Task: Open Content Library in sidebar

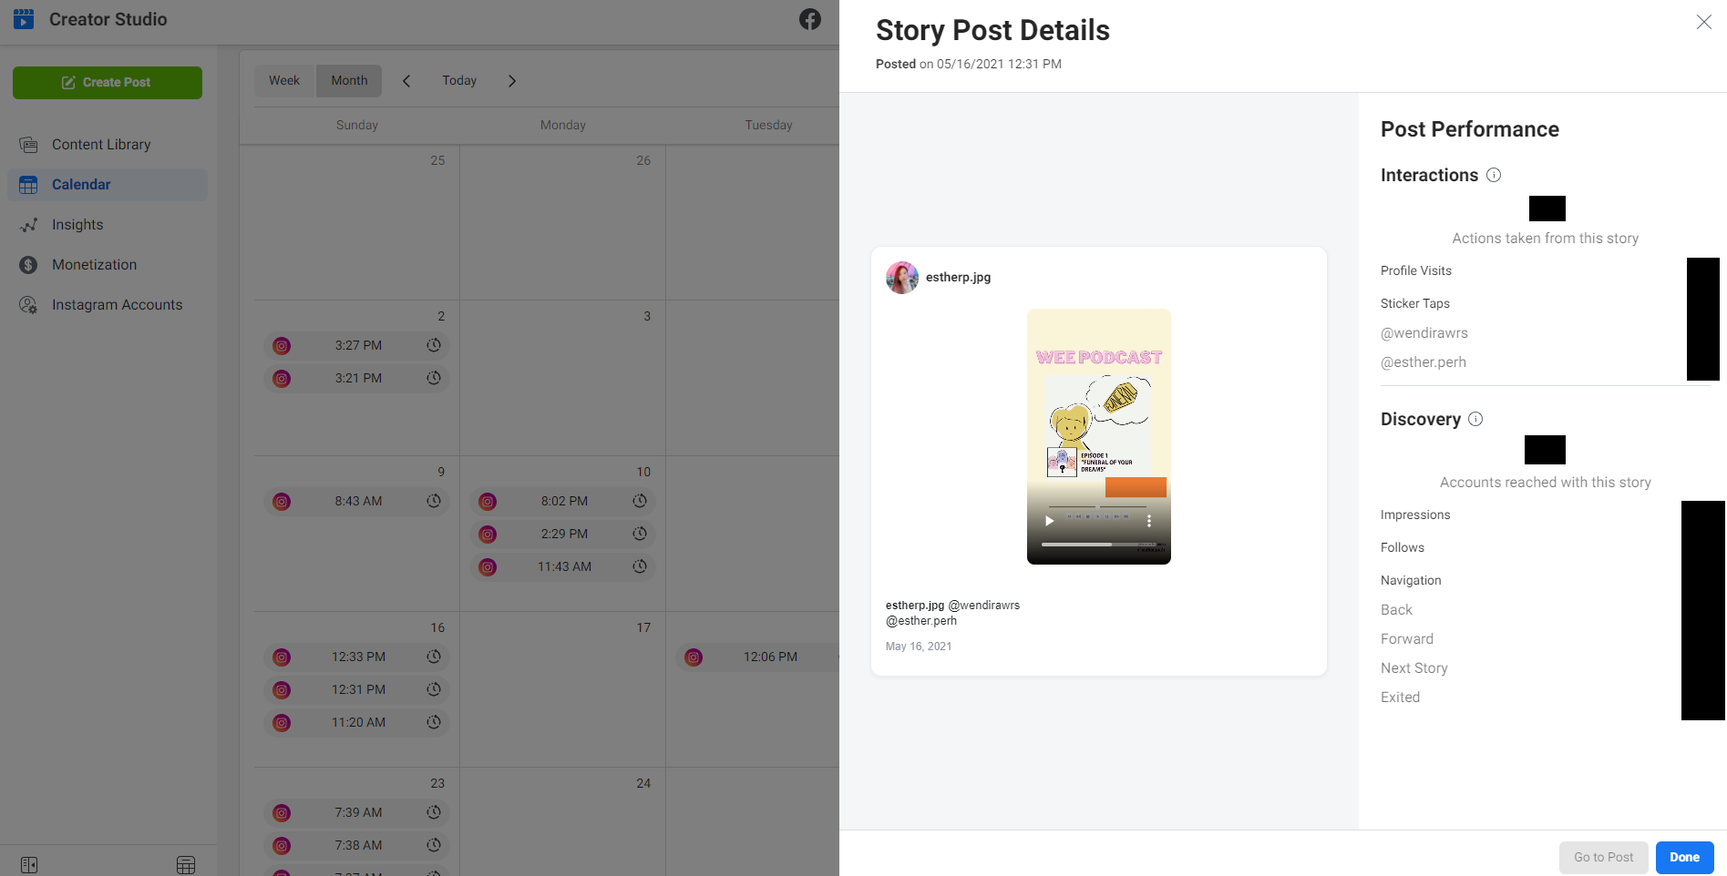Action: click(108, 145)
